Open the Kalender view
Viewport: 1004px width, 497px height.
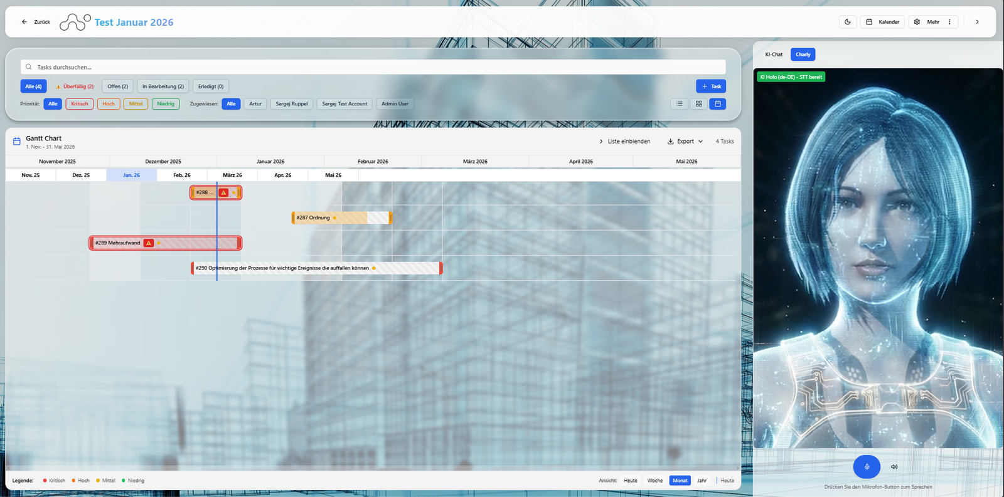click(x=882, y=22)
